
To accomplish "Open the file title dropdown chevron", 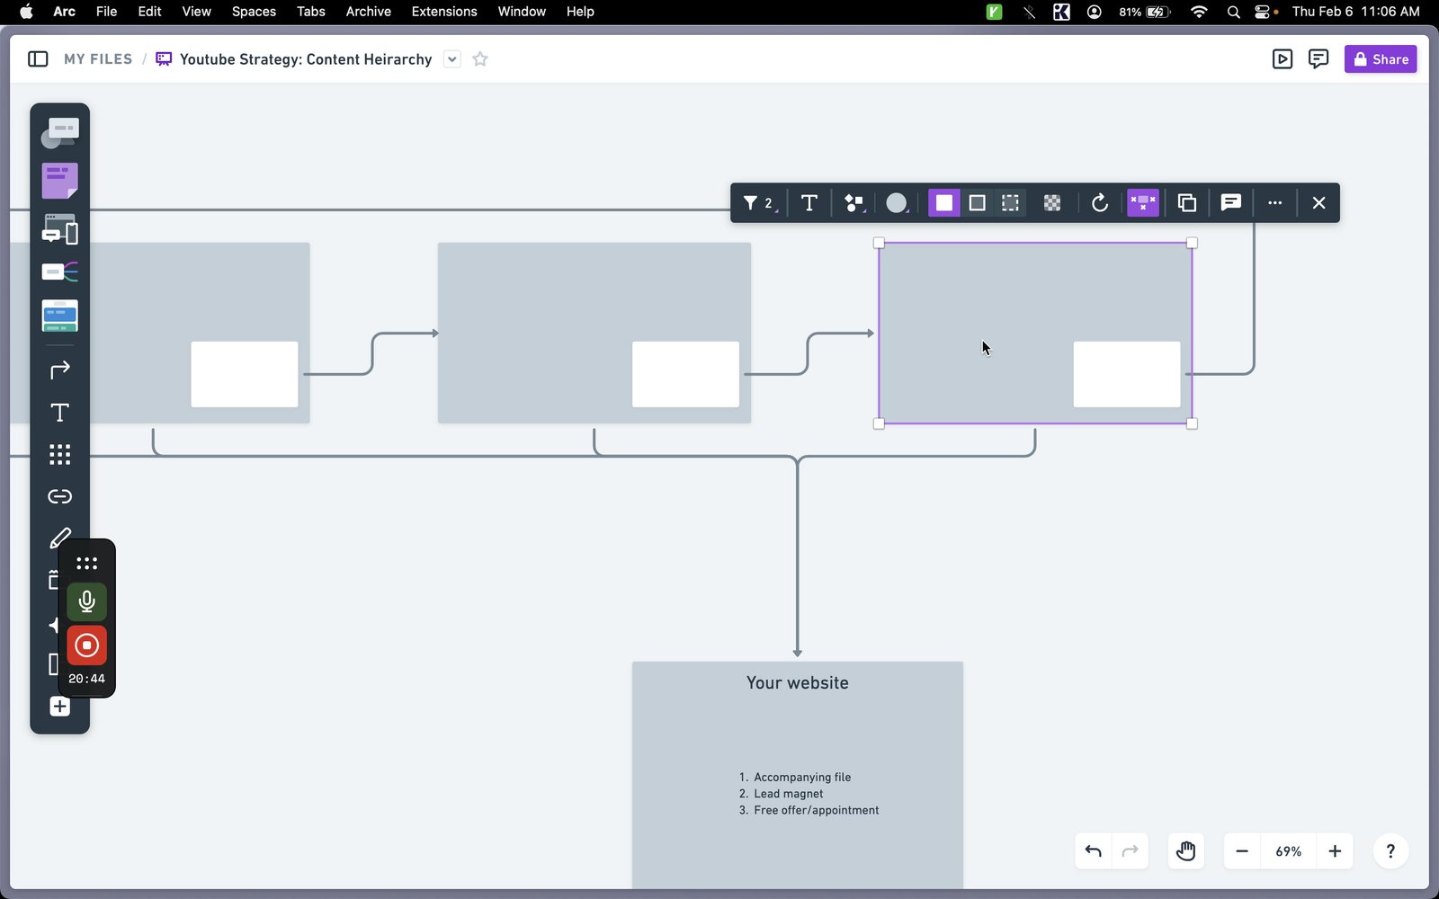I will pos(452,59).
